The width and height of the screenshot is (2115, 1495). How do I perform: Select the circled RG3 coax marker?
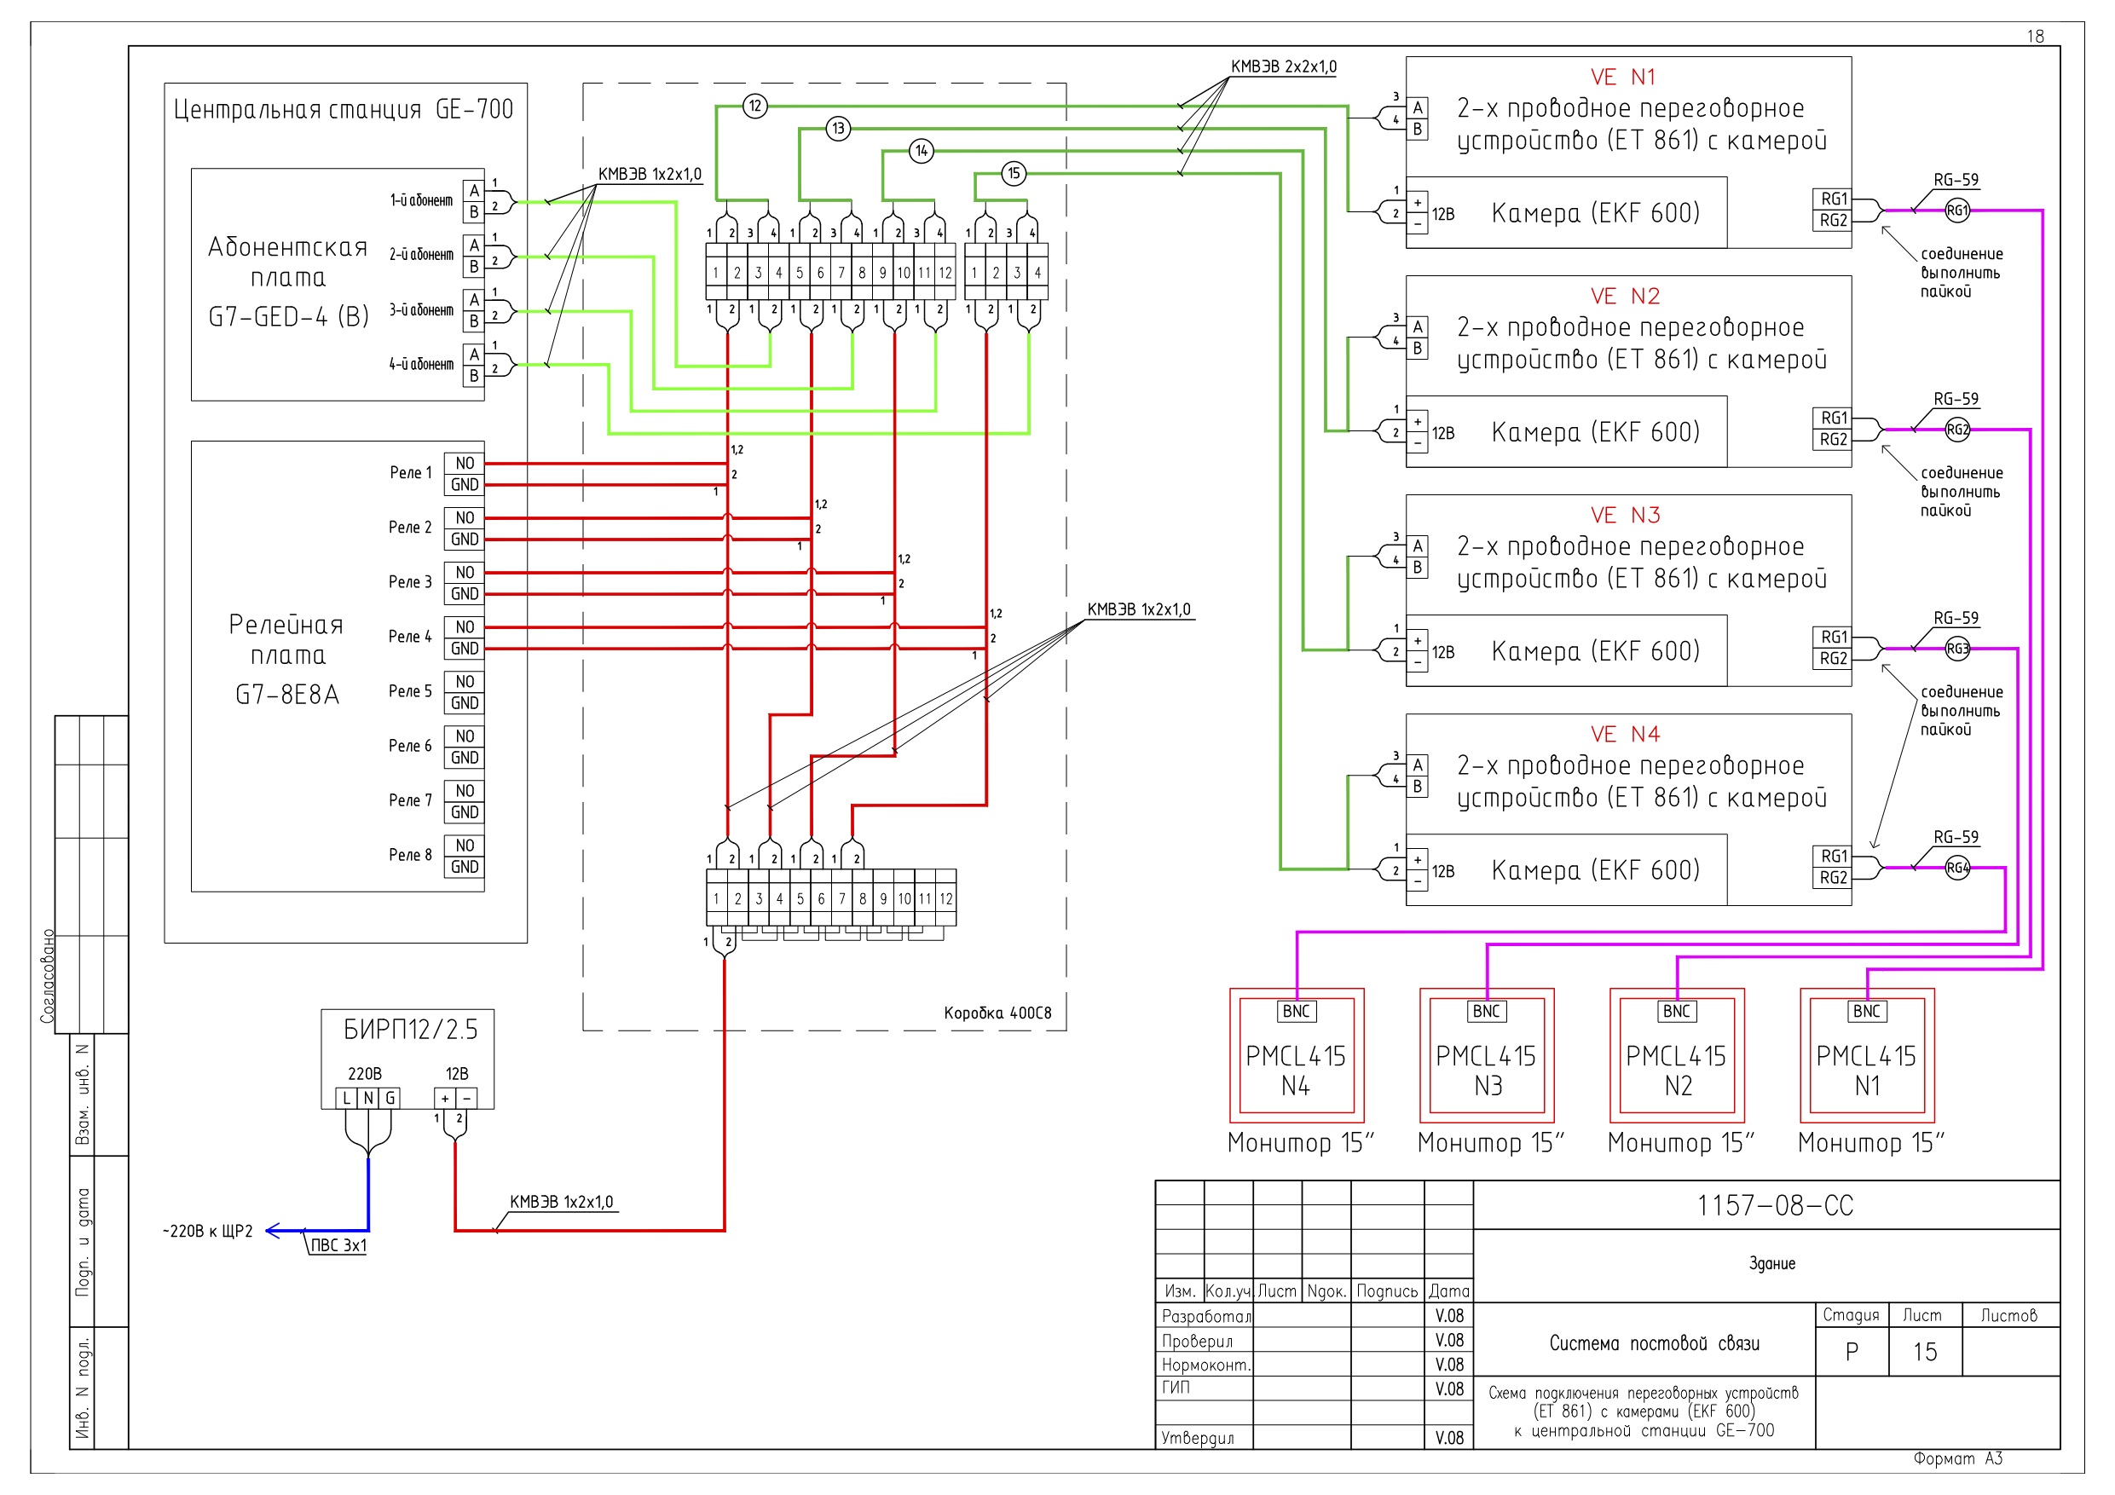[1956, 649]
